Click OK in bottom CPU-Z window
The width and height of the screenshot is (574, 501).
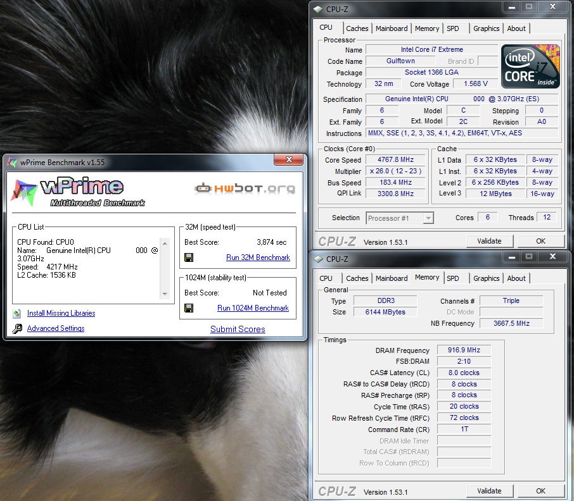(540, 491)
